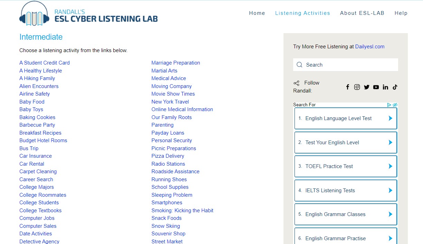
Task: Open the Smoking: Kicking the Habit activity
Action: coord(182,210)
